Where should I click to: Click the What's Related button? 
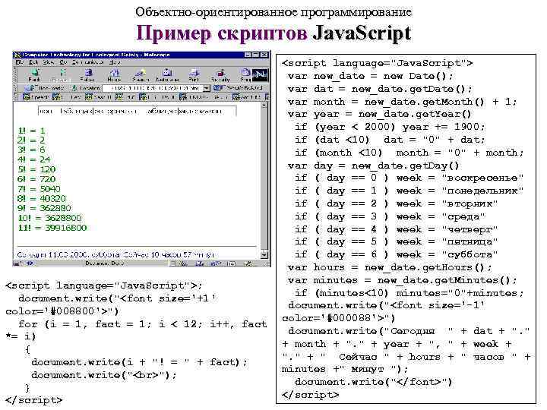click(x=238, y=88)
